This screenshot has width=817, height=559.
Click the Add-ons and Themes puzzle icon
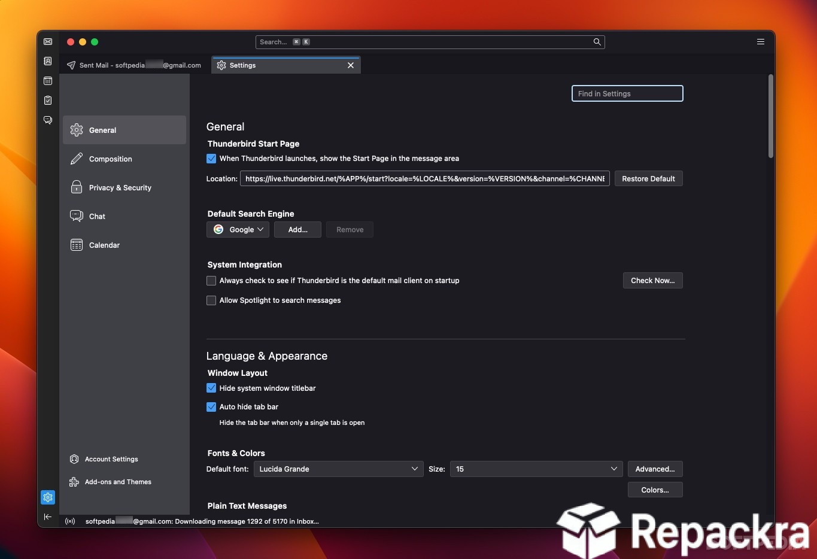(x=74, y=482)
